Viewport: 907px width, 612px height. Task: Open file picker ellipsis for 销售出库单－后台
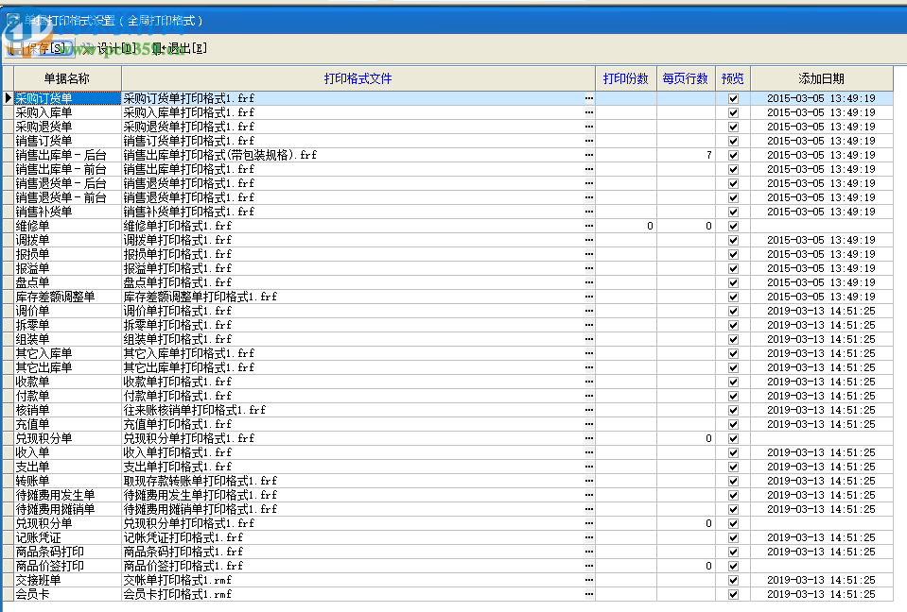pos(589,155)
